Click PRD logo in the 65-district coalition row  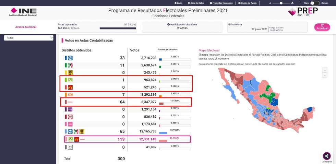pyautogui.click(x=82, y=131)
